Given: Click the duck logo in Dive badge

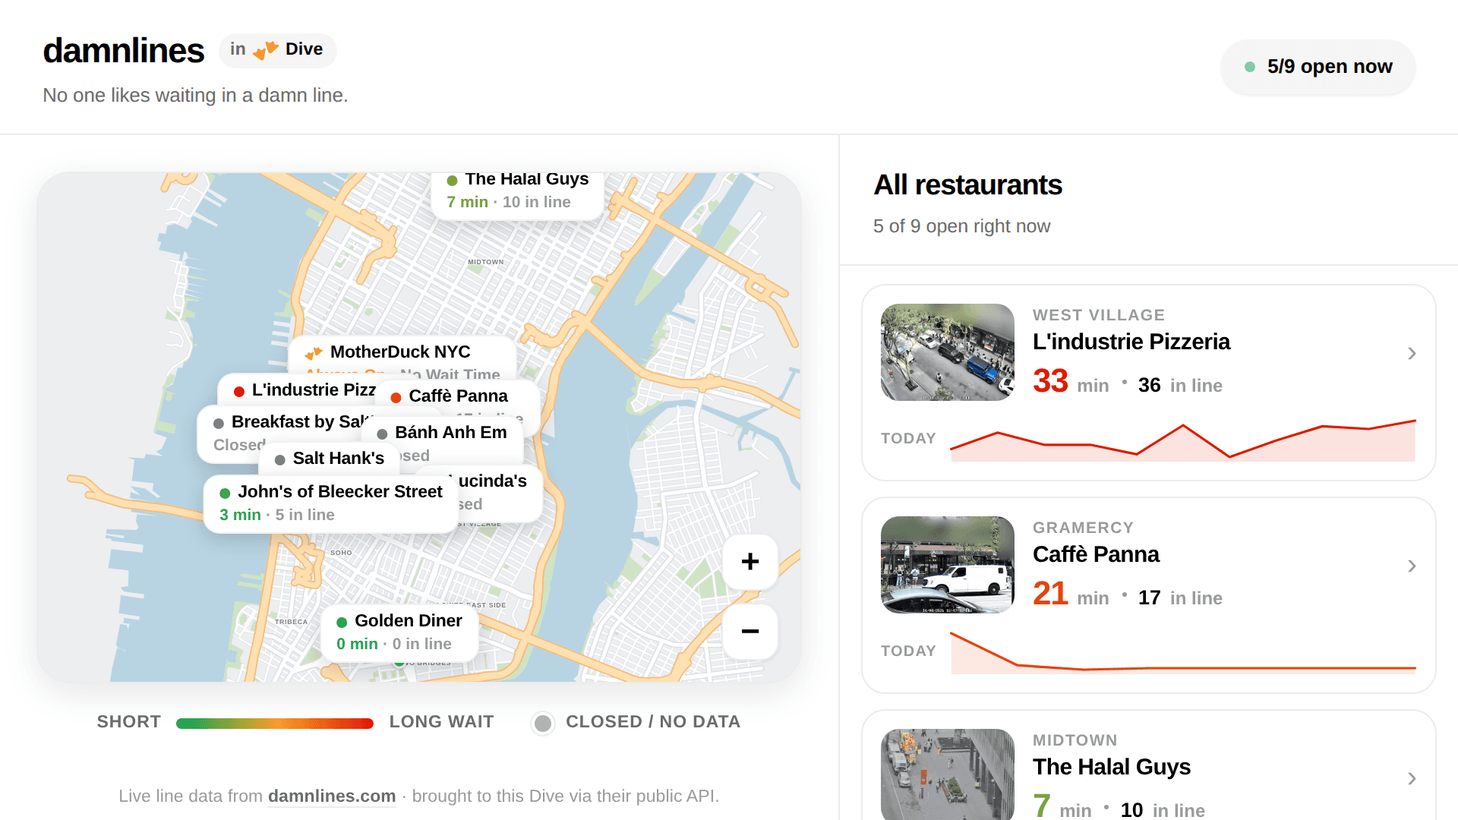Looking at the screenshot, I should [266, 50].
